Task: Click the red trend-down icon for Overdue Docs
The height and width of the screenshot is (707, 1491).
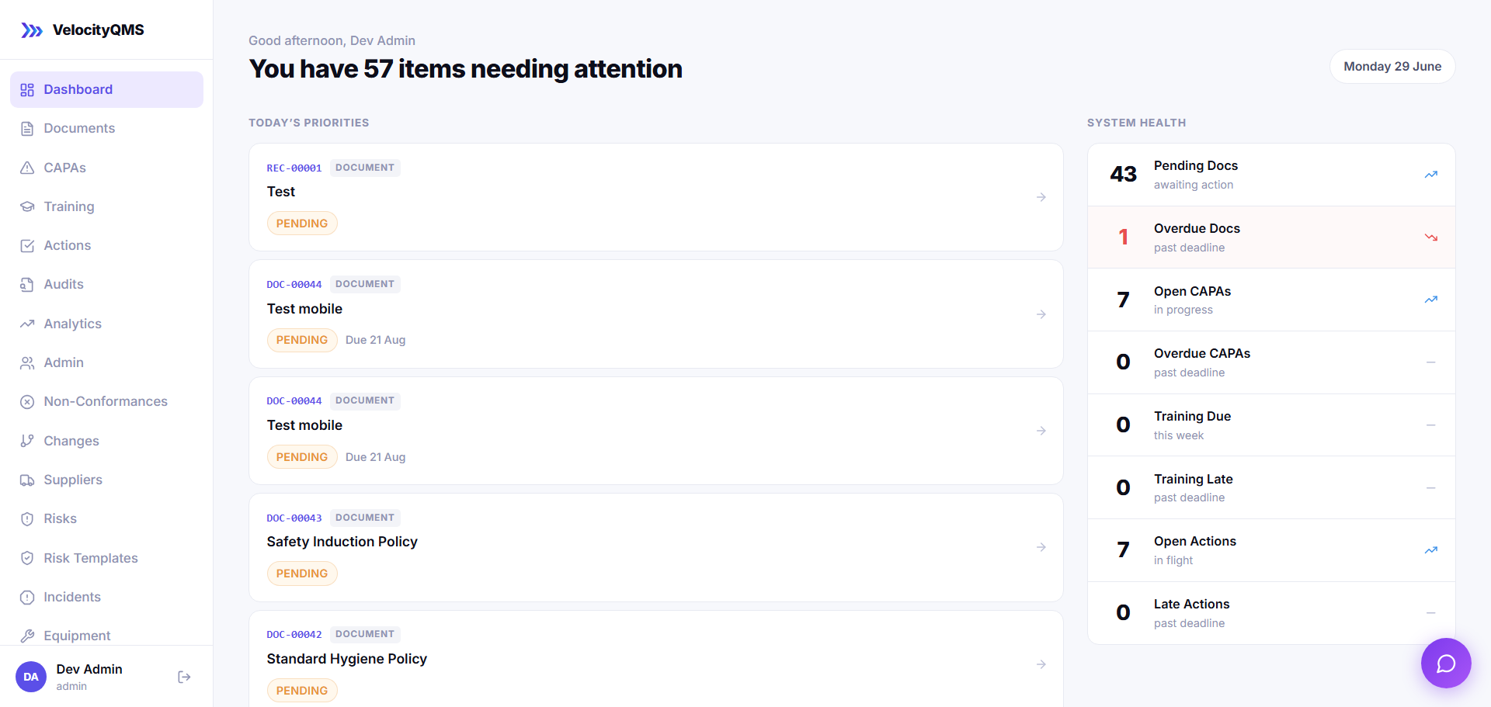Action: click(1431, 237)
